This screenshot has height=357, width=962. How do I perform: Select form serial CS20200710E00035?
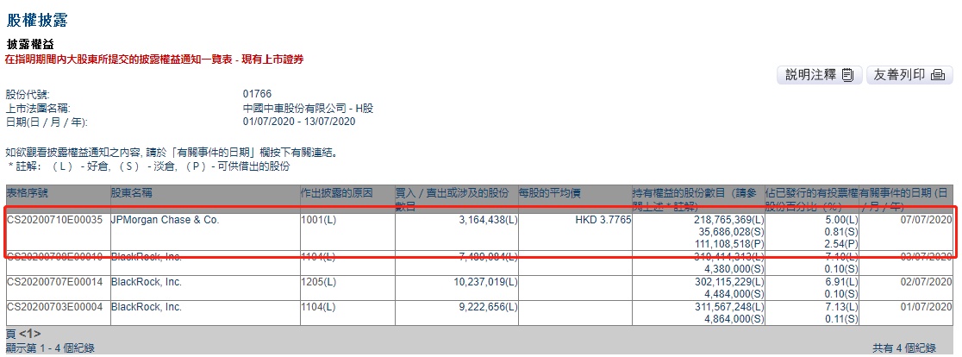[54, 220]
